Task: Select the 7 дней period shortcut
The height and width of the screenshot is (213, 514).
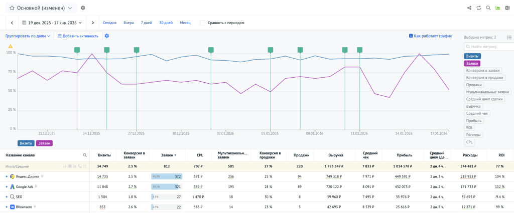Action: [x=147, y=23]
